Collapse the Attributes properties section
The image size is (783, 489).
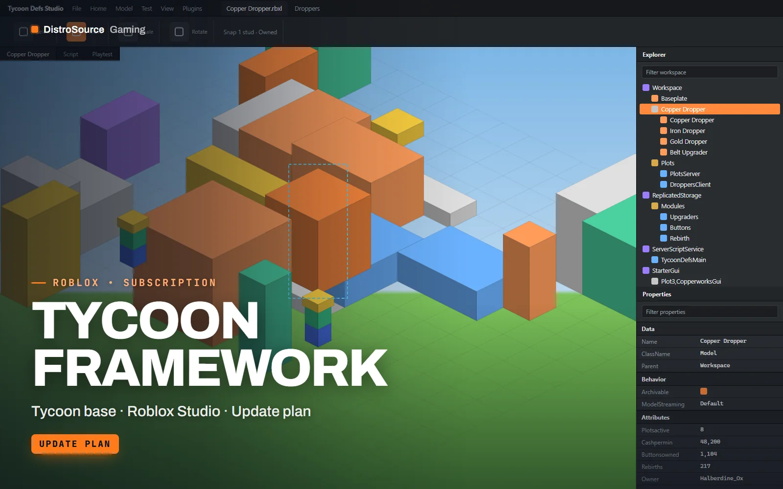coord(710,418)
